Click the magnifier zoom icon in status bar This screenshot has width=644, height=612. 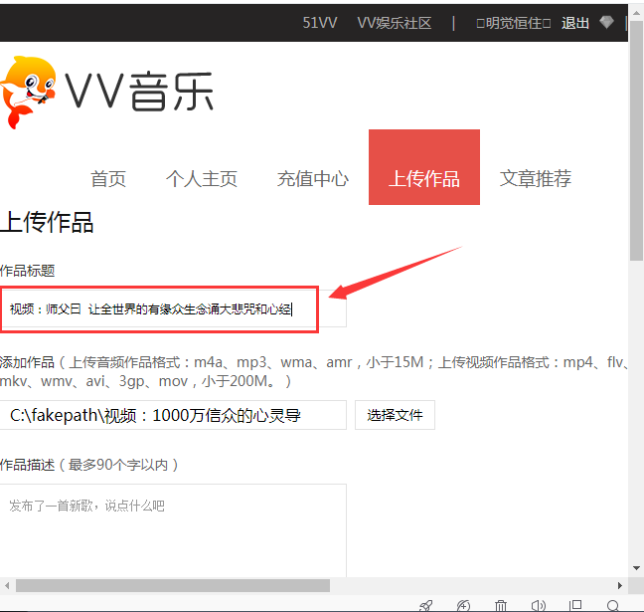(x=613, y=605)
